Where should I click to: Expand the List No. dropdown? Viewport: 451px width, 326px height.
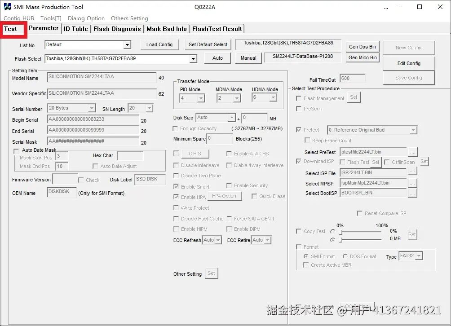click(127, 44)
